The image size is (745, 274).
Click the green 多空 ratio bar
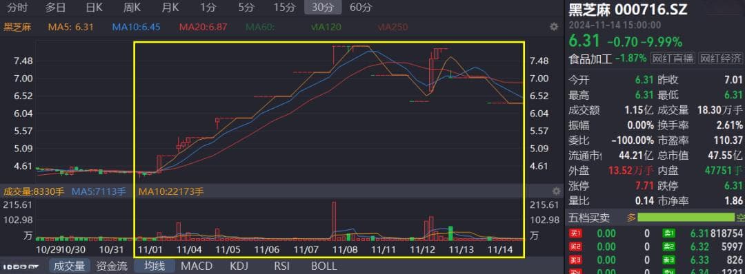[686, 218]
